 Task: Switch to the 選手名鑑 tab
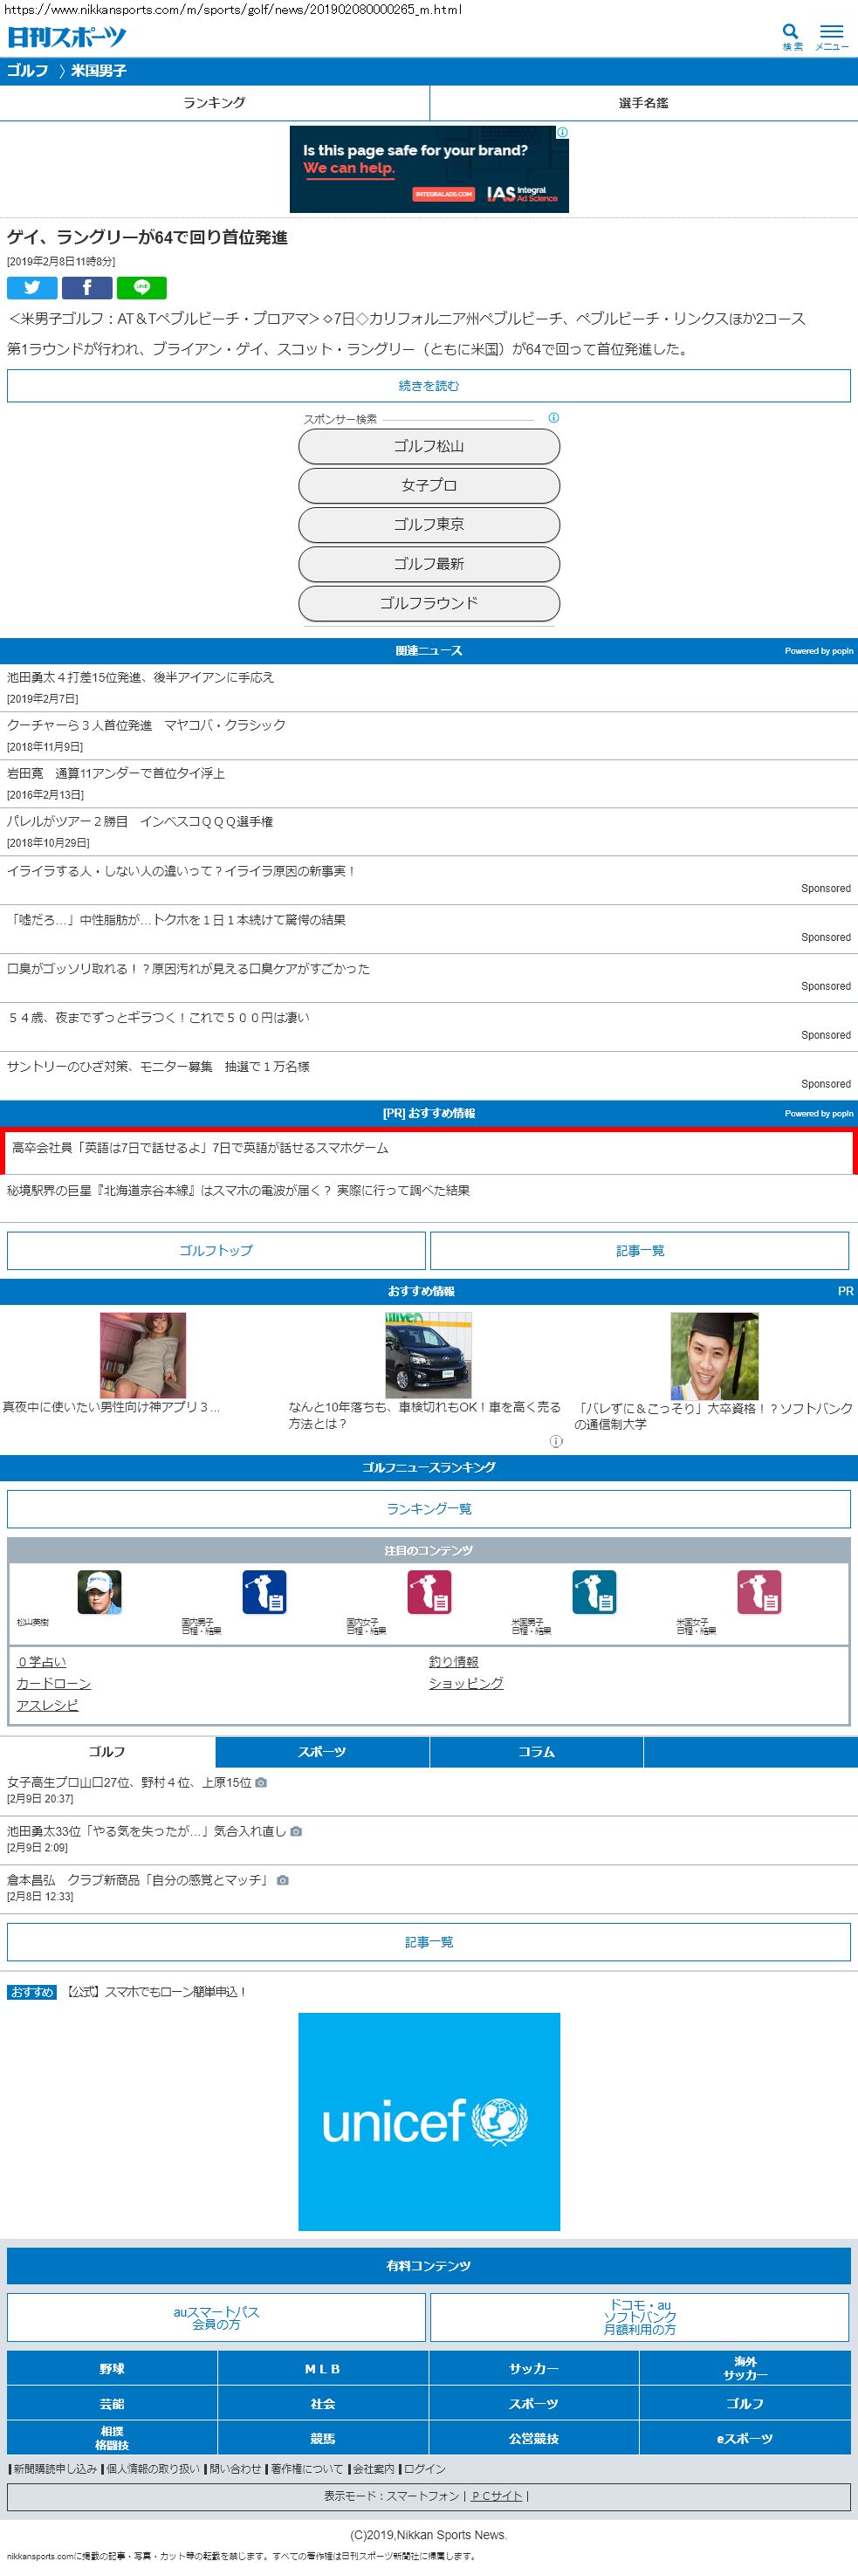click(642, 103)
